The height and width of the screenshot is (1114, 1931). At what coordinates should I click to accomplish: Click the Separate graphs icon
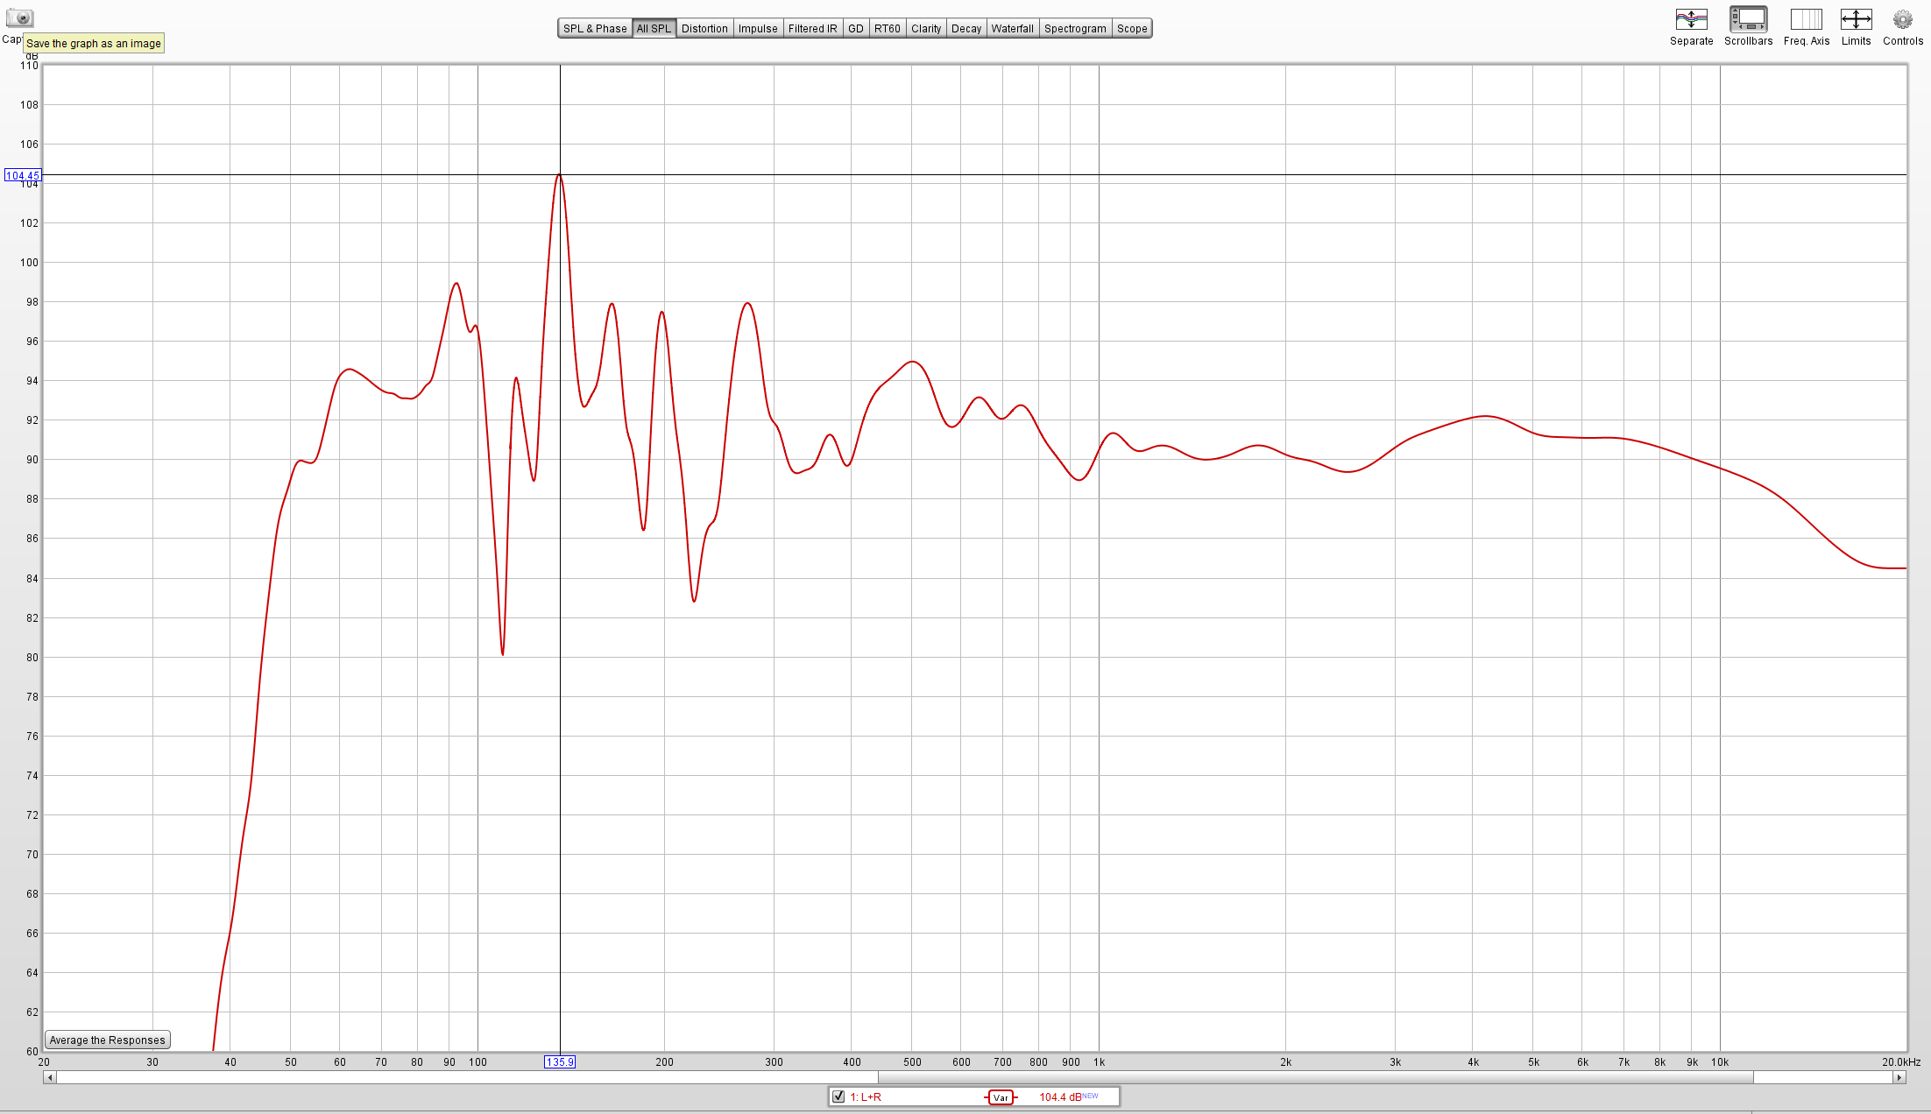tap(1691, 19)
